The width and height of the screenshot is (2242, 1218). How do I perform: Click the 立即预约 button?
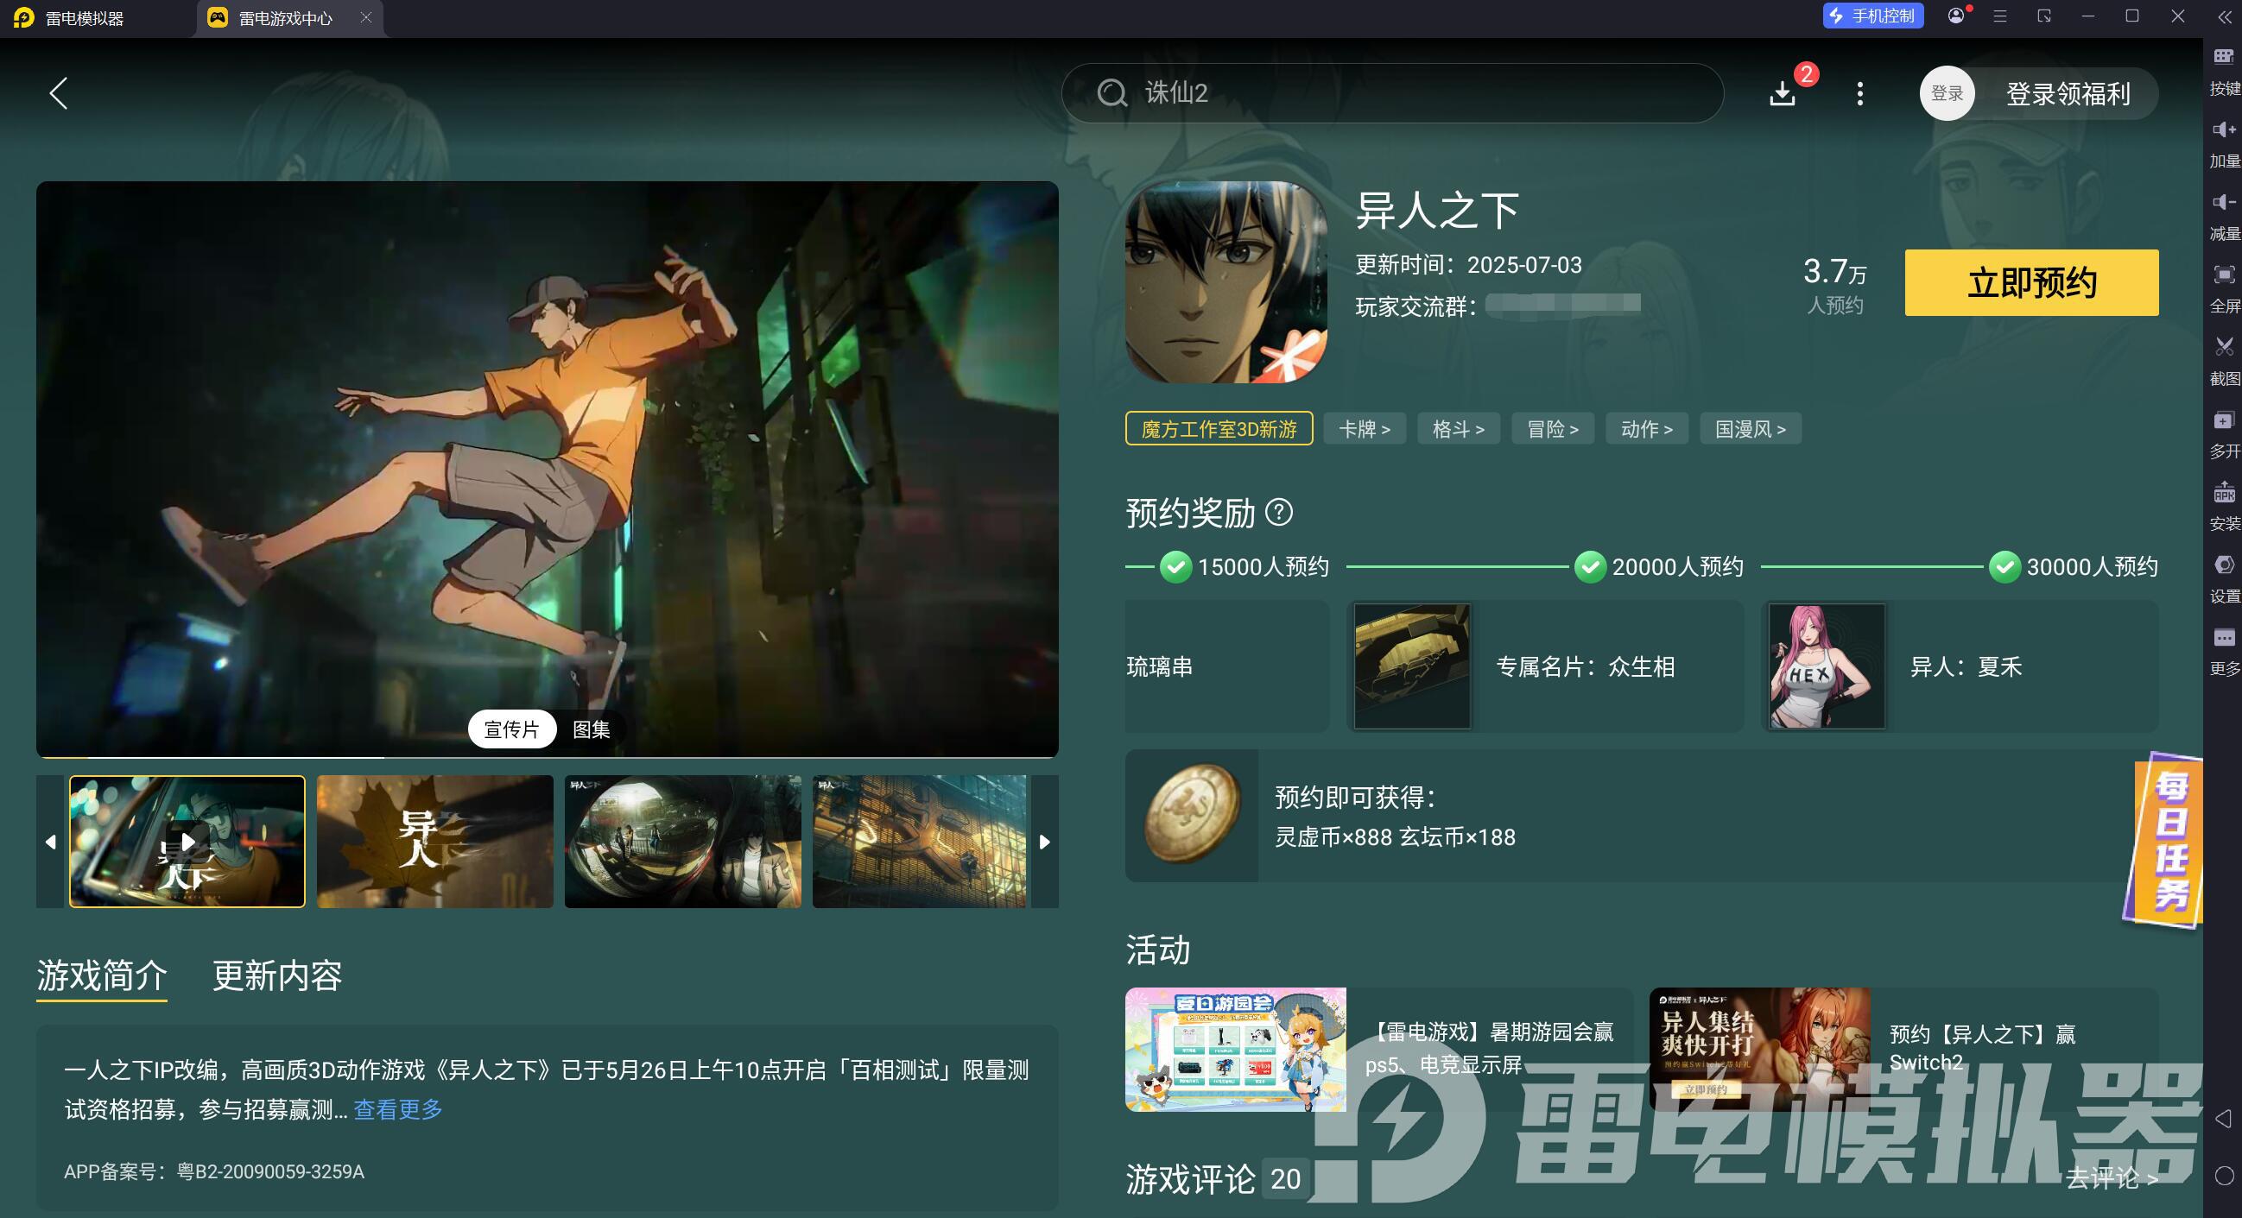[x=2030, y=283]
